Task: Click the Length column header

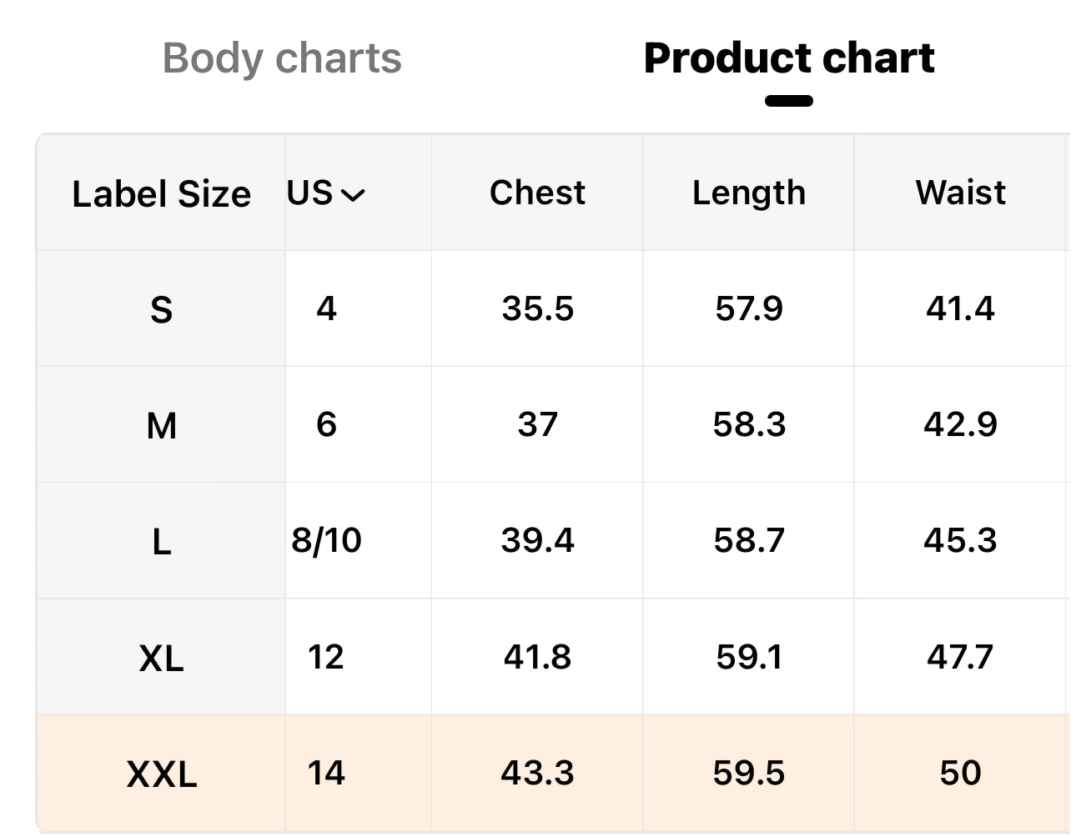Action: (x=749, y=193)
